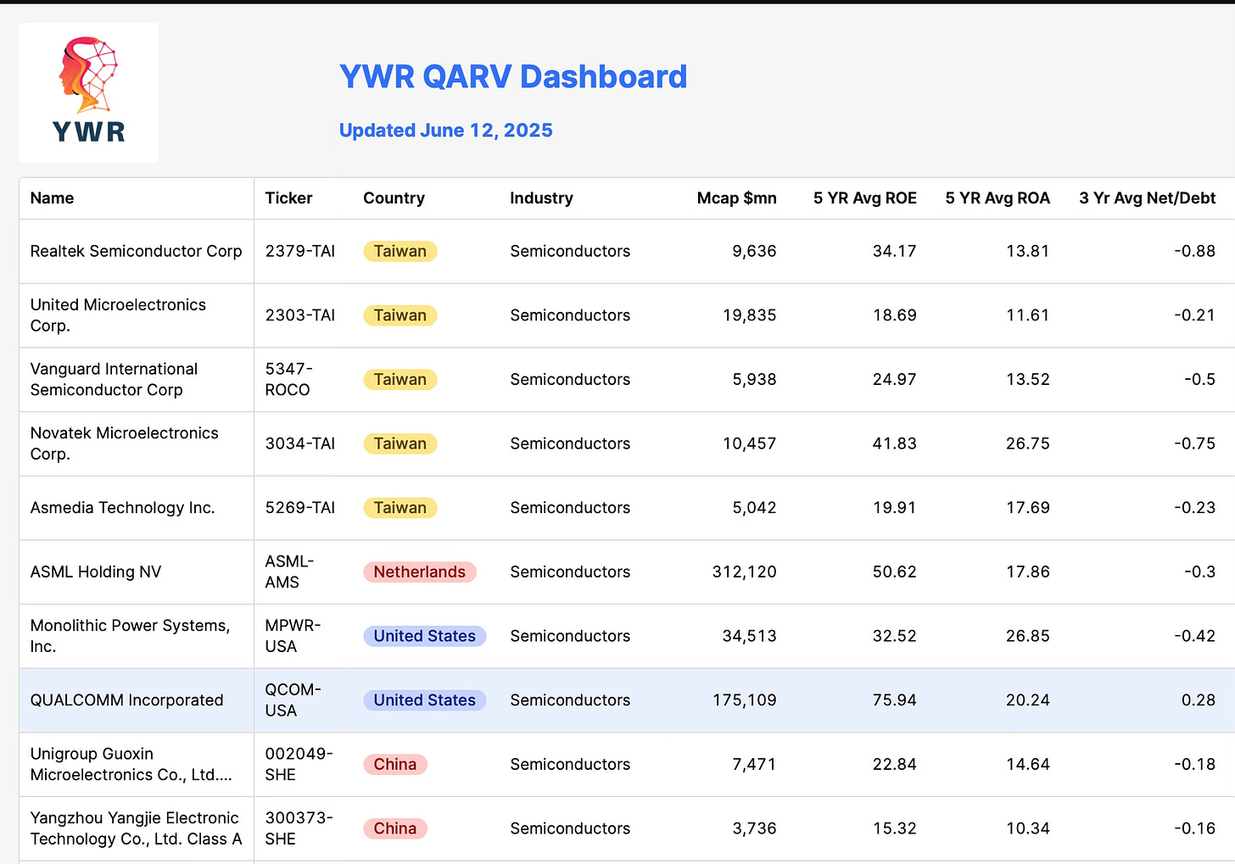Click ROE value 41.83
This screenshot has width=1235, height=864.
click(x=894, y=443)
